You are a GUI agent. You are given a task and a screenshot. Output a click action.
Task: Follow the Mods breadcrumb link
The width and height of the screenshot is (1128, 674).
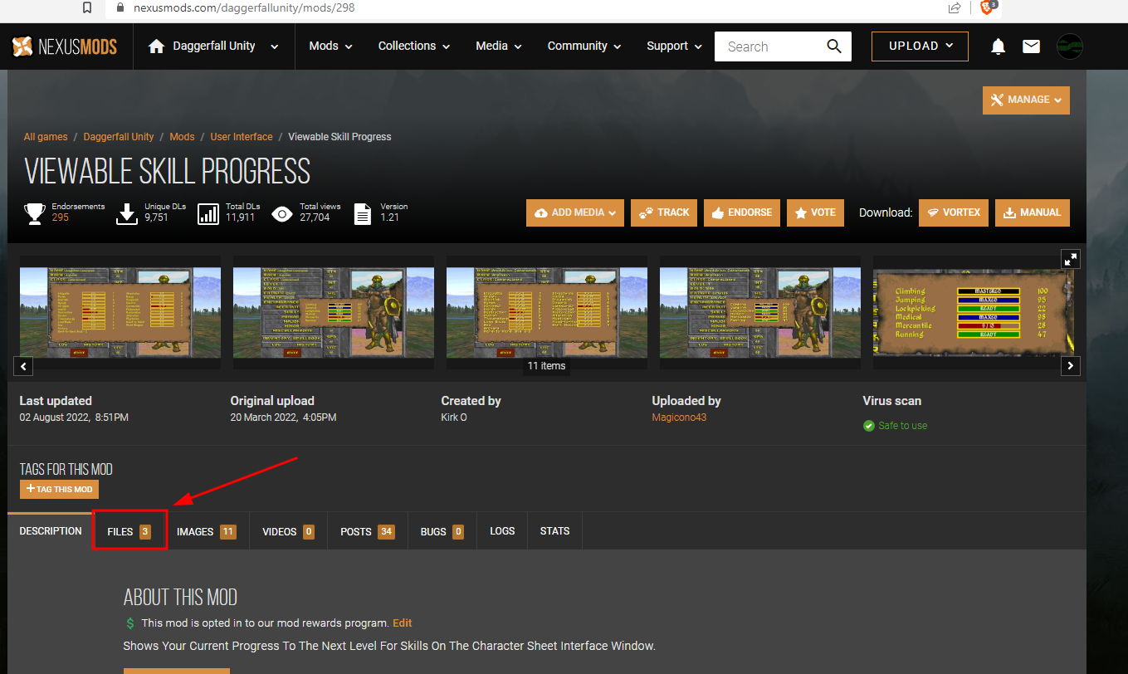coord(182,137)
